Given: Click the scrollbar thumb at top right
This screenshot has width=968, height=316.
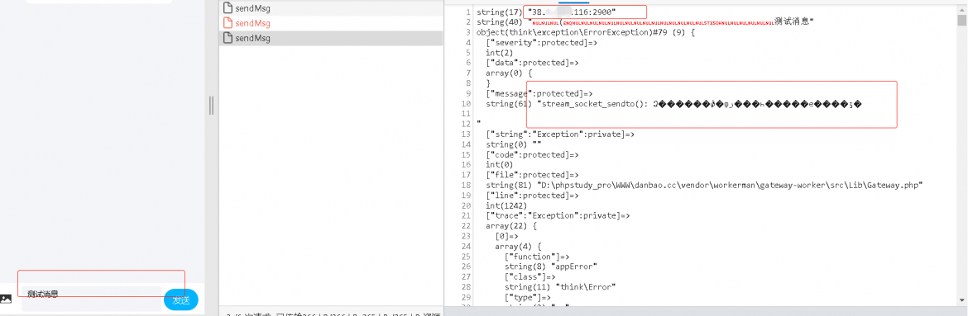Looking at the screenshot, I should pyautogui.click(x=961, y=20).
